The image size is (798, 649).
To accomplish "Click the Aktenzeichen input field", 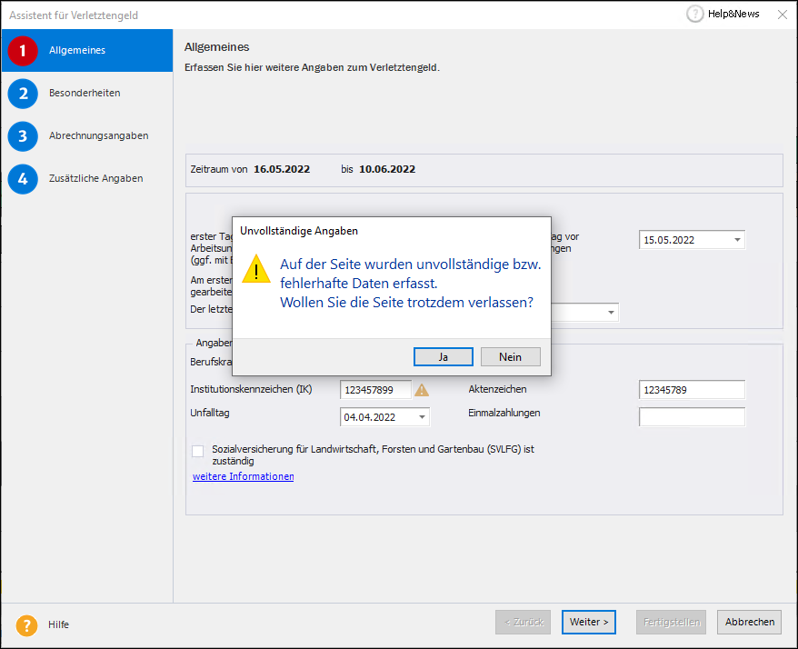I will (x=691, y=390).
